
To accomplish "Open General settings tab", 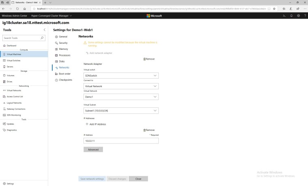I will [61, 37].
